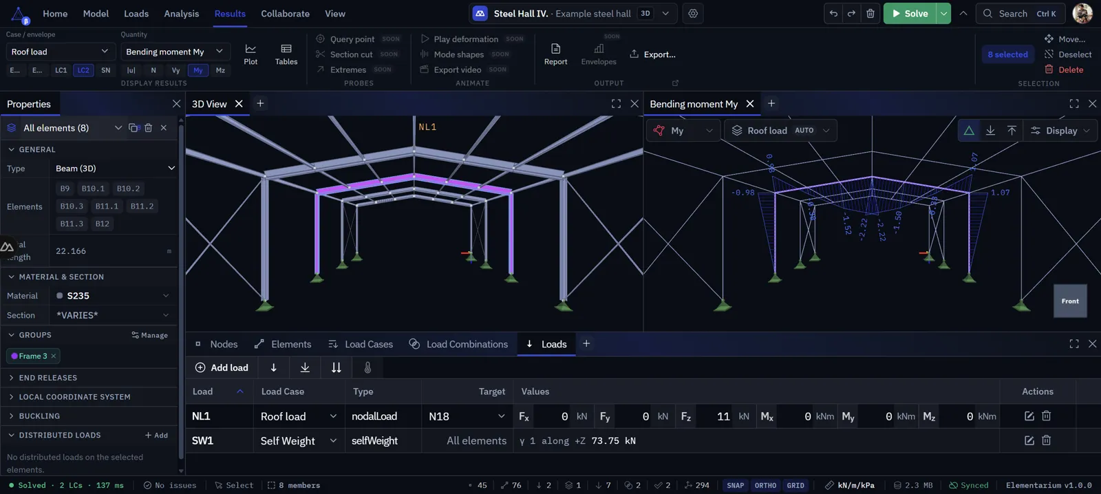This screenshot has width=1101, height=494.
Task: Click the Solve button
Action: (910, 13)
